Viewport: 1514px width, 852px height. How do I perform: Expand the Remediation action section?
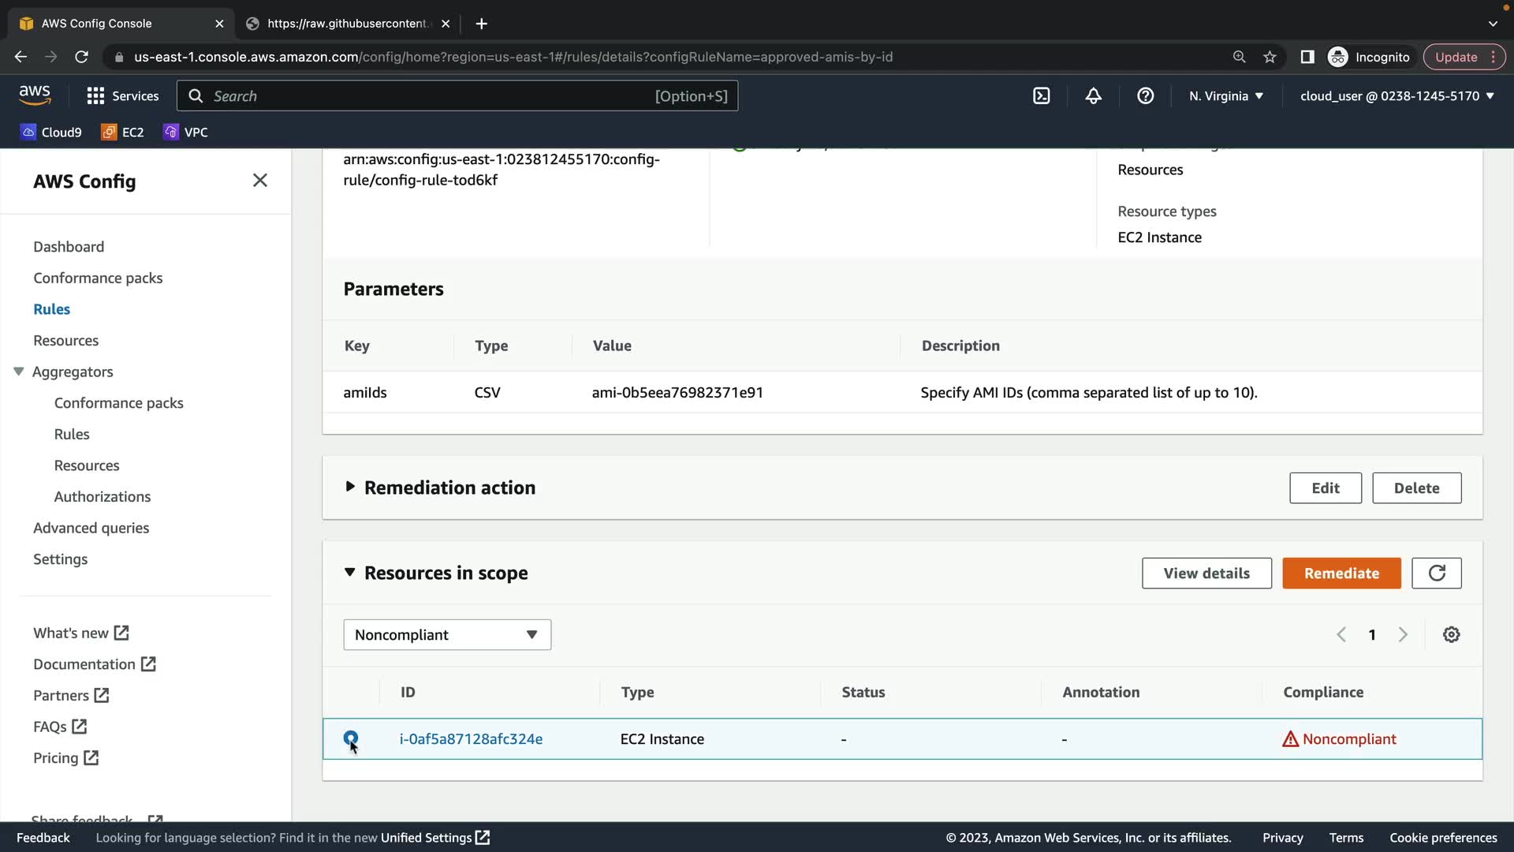(350, 488)
